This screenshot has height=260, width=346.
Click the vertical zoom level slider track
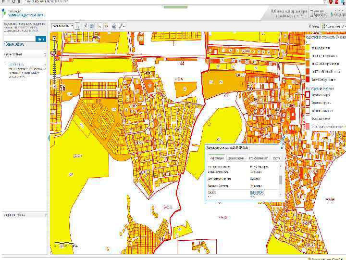54,62
